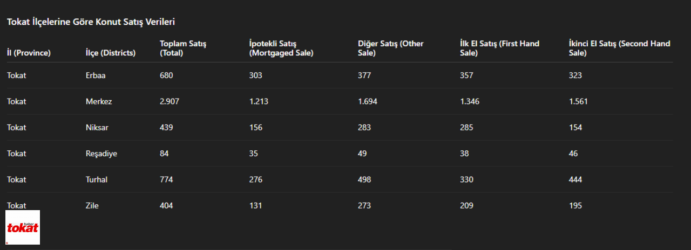This screenshot has width=691, height=250.
Task: Click Niksar first hand value 285
Action: [466, 127]
